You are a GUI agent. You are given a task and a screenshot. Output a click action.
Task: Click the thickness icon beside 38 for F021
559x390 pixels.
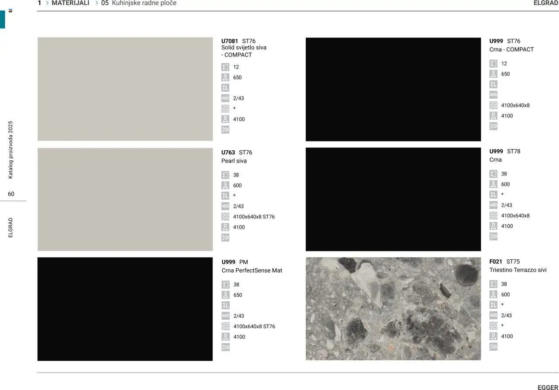pyautogui.click(x=493, y=284)
